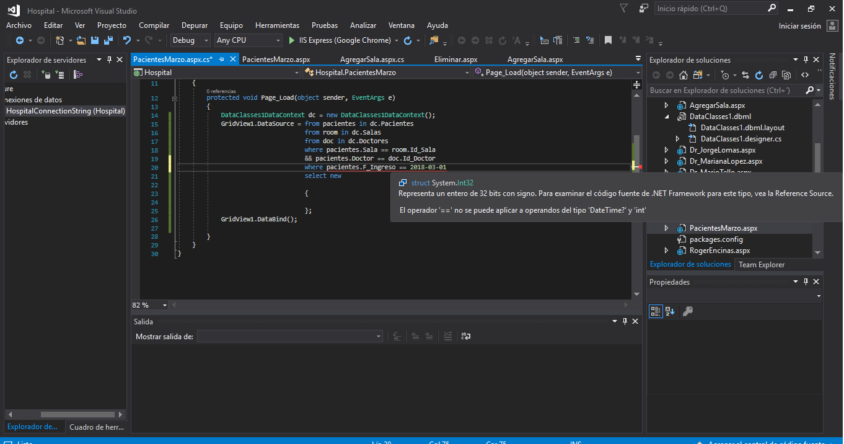Expand the Dr_JorgeLomas.aspx tree node
The height and width of the screenshot is (444, 844).
pos(667,150)
